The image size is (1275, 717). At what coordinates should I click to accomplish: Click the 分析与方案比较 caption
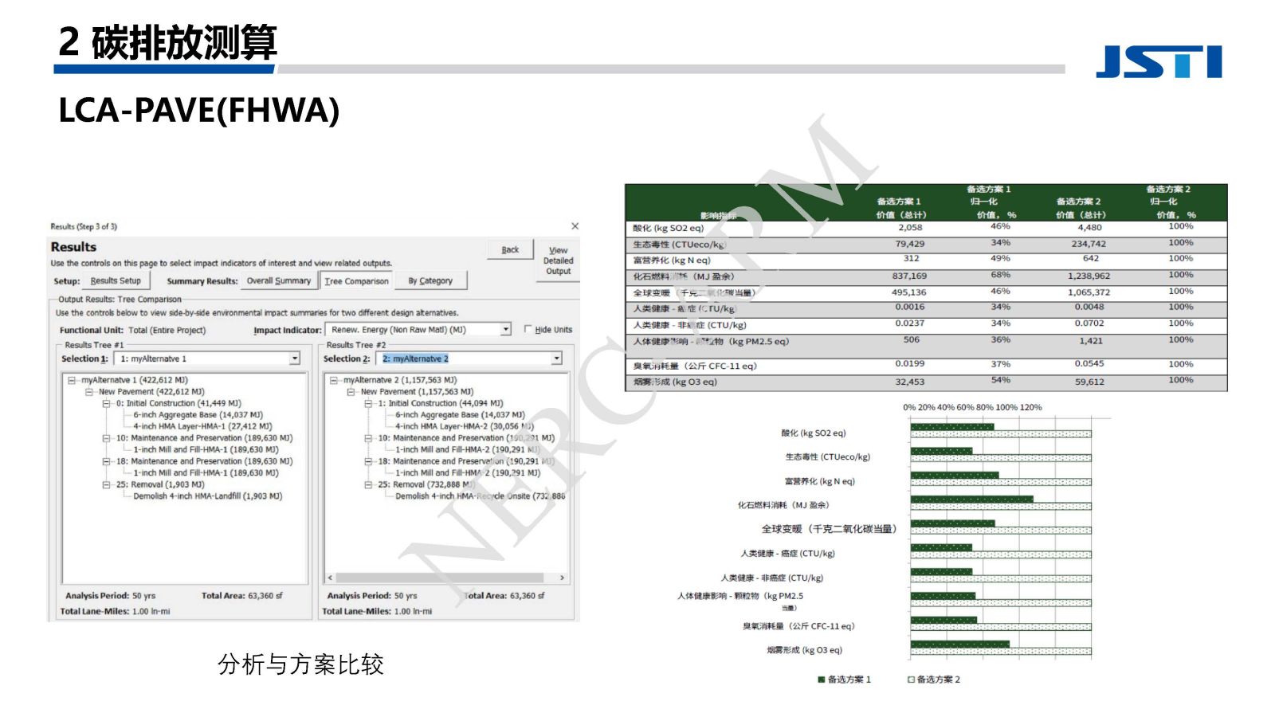point(300,664)
